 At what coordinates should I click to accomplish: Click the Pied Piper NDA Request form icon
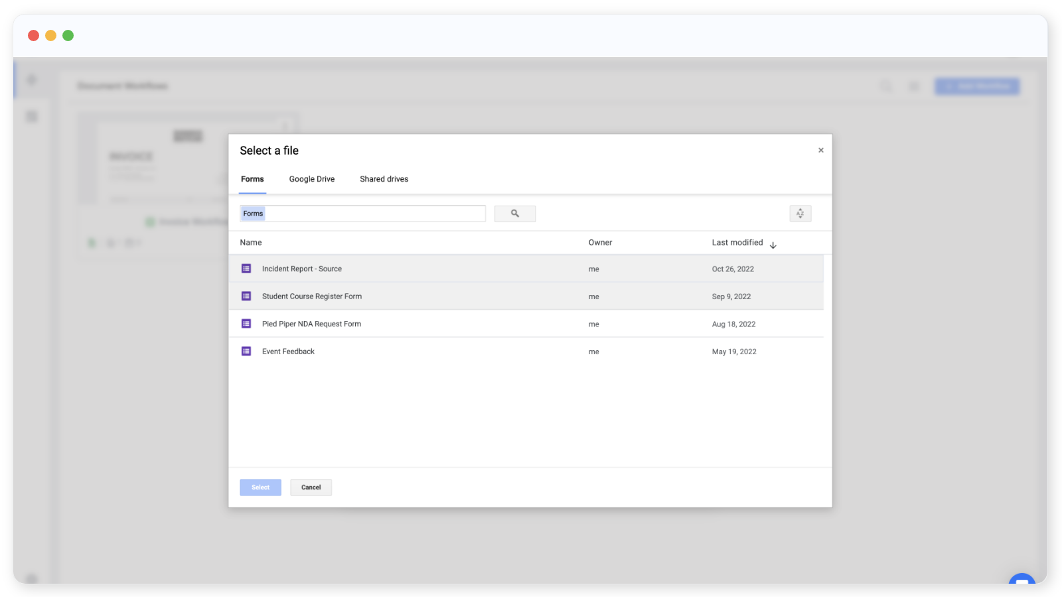(x=246, y=324)
